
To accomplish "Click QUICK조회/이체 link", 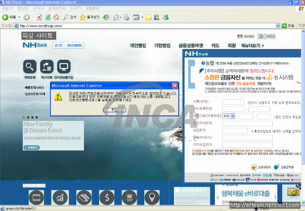I will tap(35, 94).
